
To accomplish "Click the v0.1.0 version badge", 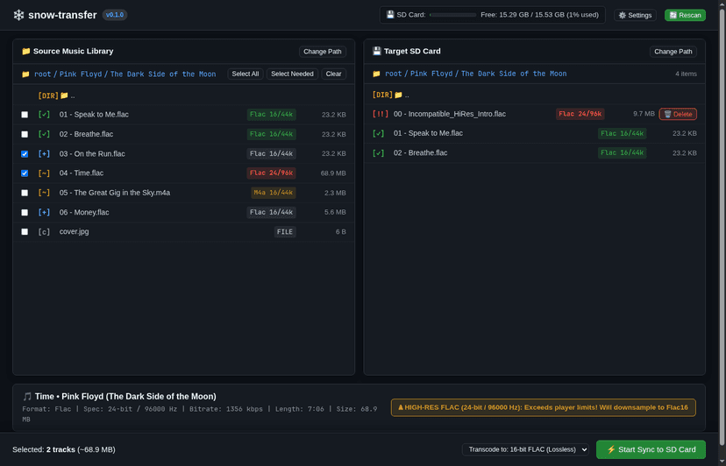I will [115, 15].
